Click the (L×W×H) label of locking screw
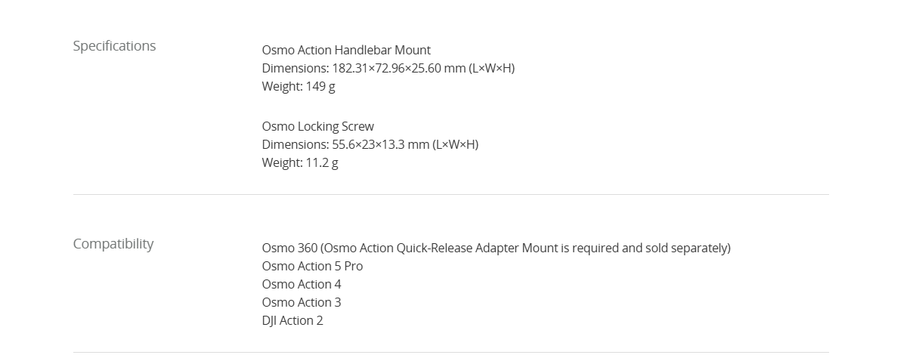 (x=455, y=144)
